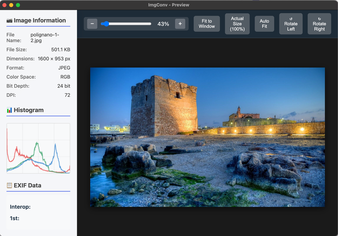Click the format value JPEG
338x236 pixels.
pos(64,68)
